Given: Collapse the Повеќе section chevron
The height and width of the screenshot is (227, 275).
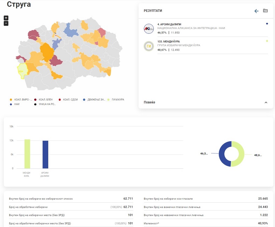Looking at the screenshot, I should (x=266, y=103).
